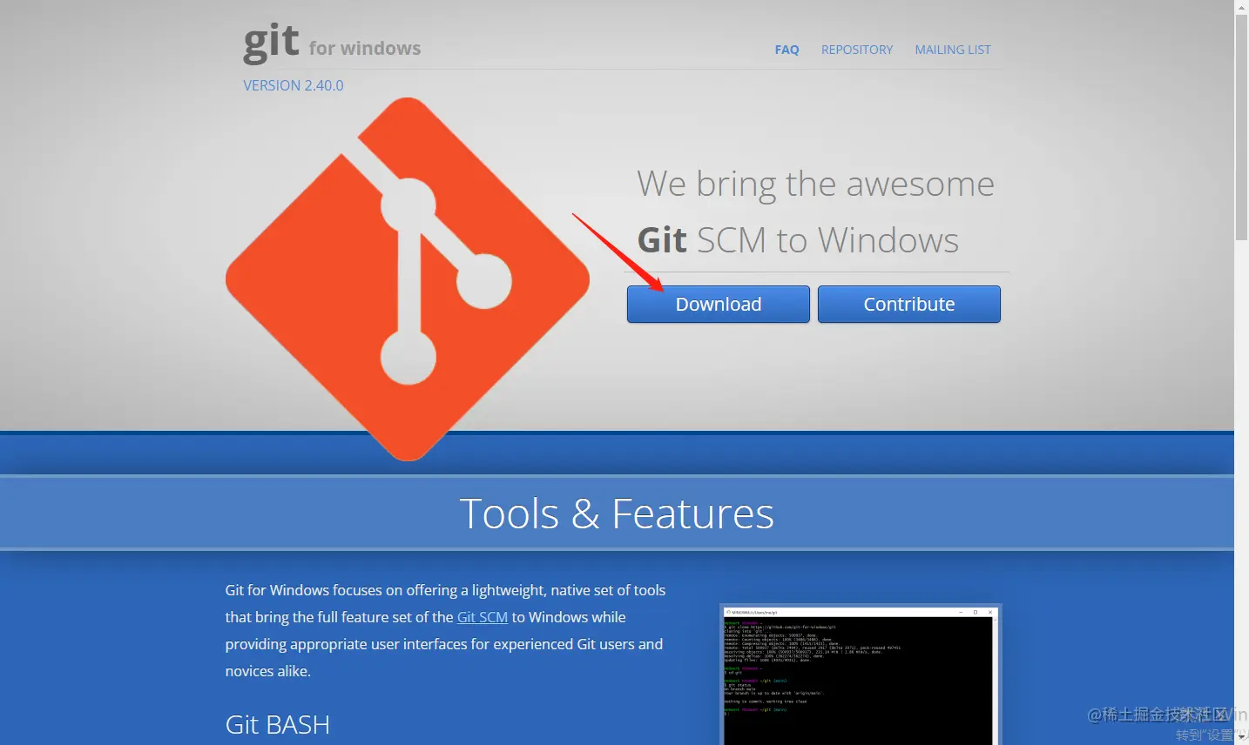This screenshot has width=1249, height=745.
Task: Open the MAILING LIST link
Action: (953, 50)
